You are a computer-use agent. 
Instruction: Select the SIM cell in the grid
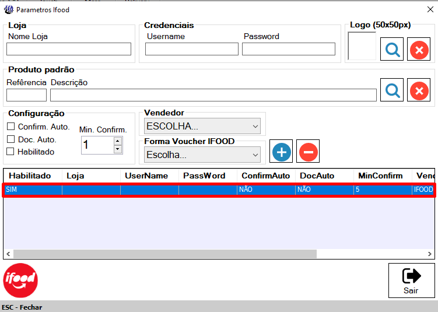click(x=33, y=190)
